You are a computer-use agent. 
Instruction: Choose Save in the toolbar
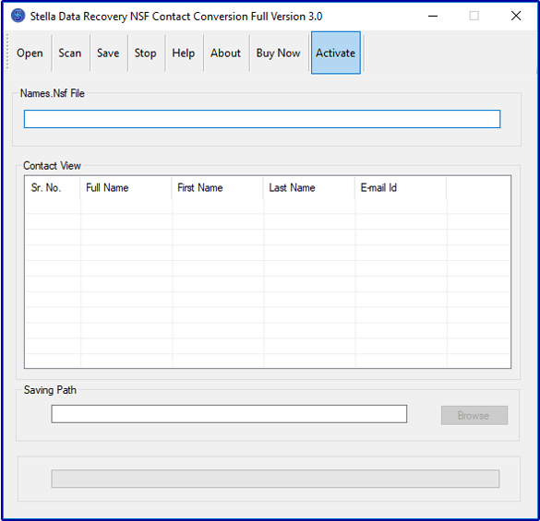pos(108,53)
